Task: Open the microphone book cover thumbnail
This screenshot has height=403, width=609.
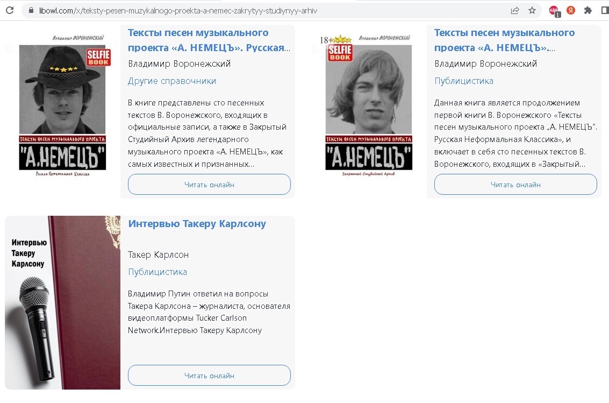Action: [62, 303]
